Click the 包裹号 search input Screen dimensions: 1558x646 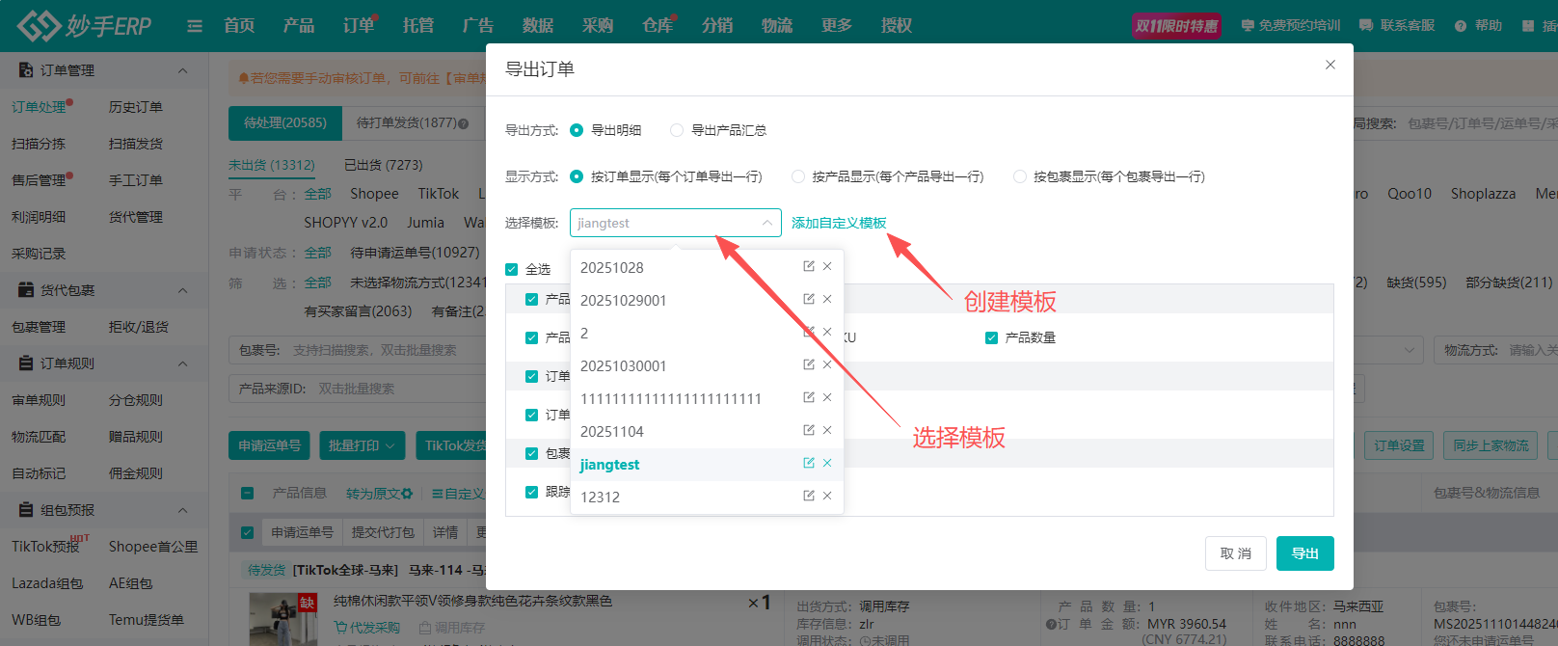click(386, 350)
